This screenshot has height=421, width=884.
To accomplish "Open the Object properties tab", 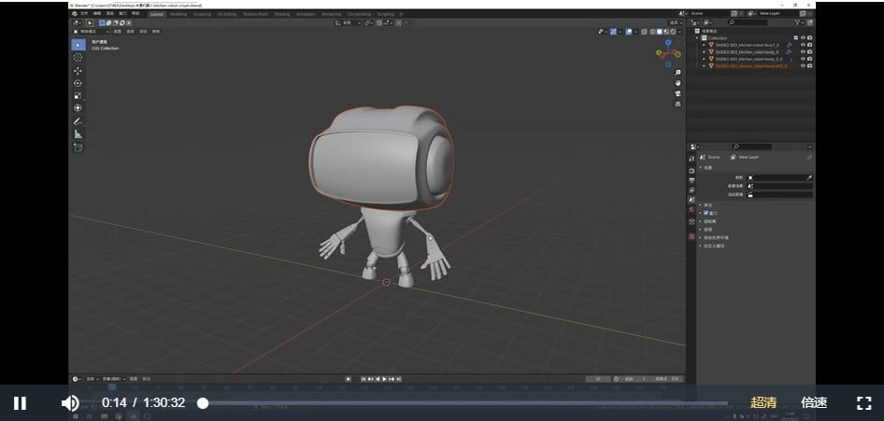I will pyautogui.click(x=692, y=222).
